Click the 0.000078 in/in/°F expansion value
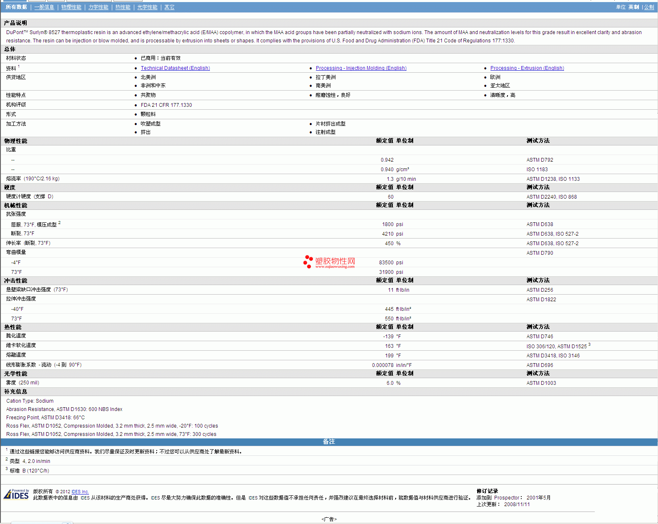This screenshot has height=524, width=658. [x=392, y=365]
